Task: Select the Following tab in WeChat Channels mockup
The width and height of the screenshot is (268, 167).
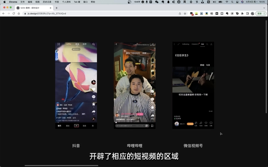Action: 186,44
